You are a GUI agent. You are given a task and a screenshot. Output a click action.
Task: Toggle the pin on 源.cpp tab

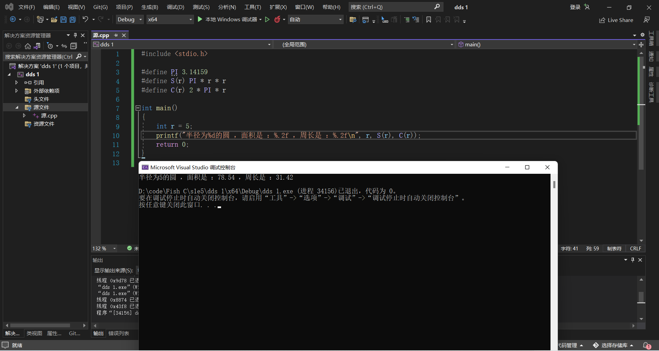(116, 35)
